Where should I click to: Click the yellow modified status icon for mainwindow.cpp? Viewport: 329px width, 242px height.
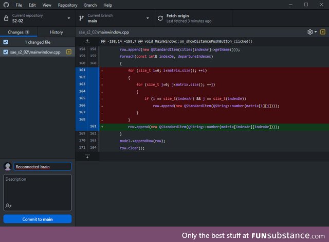coord(69,52)
